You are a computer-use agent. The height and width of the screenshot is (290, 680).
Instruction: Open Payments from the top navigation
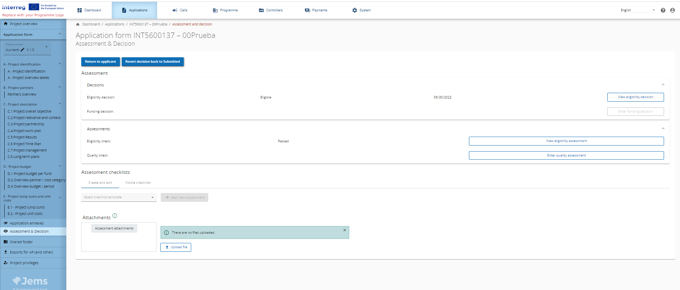316,10
